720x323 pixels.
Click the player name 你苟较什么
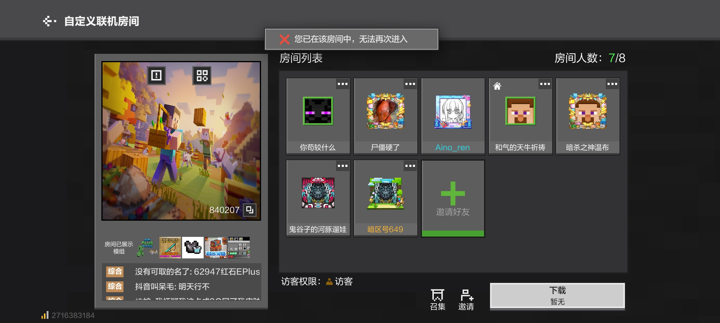[318, 147]
